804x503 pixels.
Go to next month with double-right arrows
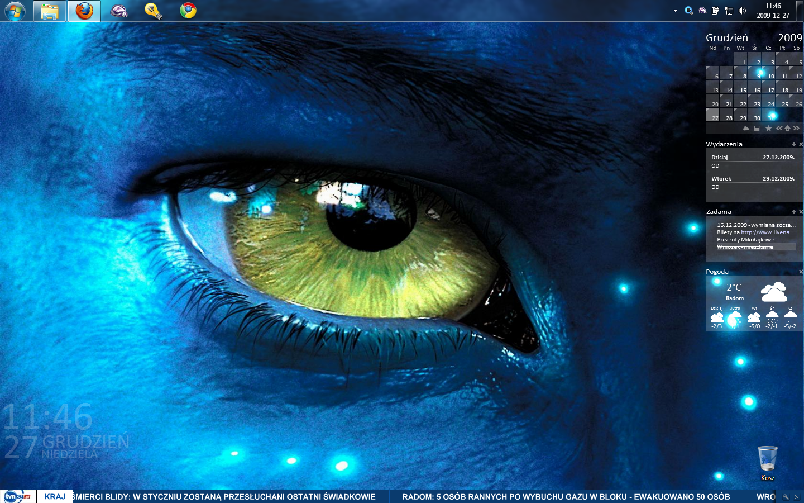pyautogui.click(x=796, y=128)
